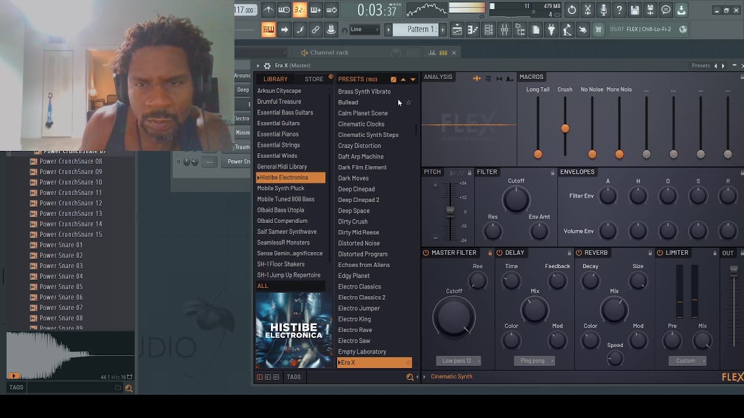Load the Electro Jumper preset
744x418 pixels.
359,308
